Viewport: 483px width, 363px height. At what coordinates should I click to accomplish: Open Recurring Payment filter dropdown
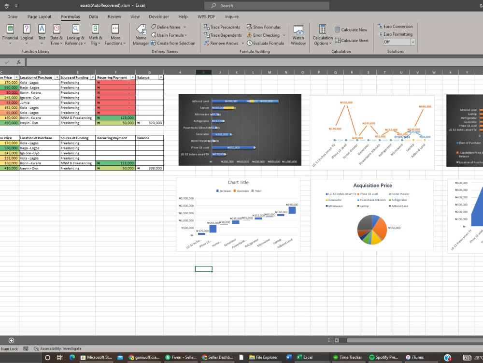point(133,77)
